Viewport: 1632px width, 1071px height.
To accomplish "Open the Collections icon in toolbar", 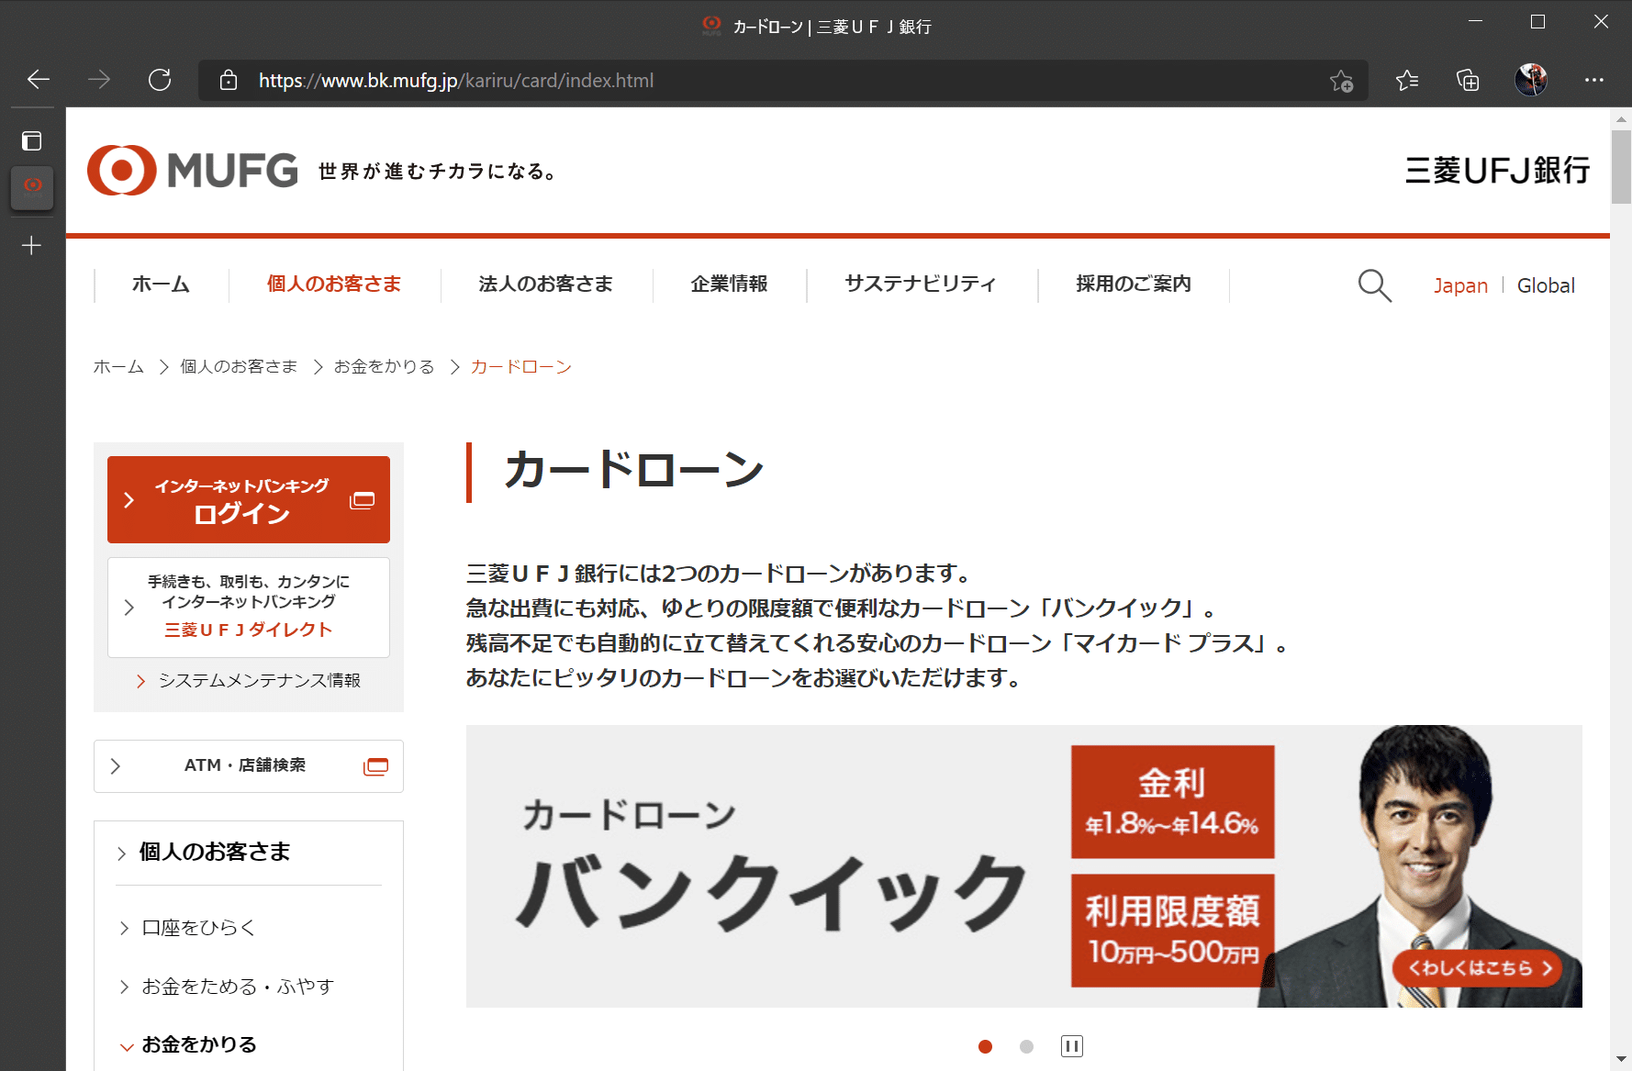I will (x=1468, y=81).
